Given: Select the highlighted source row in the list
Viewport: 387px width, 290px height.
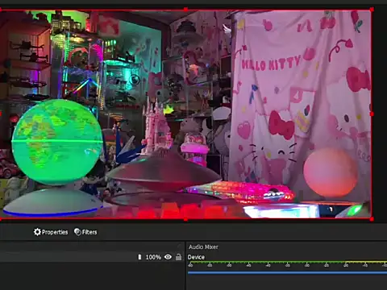Looking at the screenshot, I should point(92,257).
